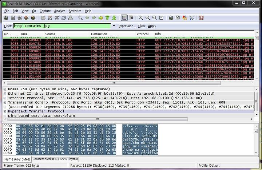The width and height of the screenshot is (262, 170).
Task: Edit coloring rules icon
Action: [184, 18]
